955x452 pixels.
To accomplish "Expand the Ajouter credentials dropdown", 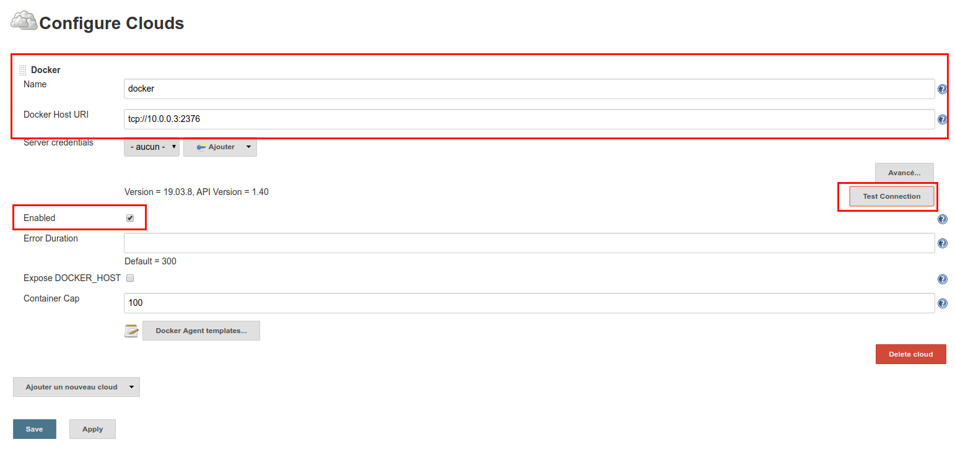I will click(220, 147).
